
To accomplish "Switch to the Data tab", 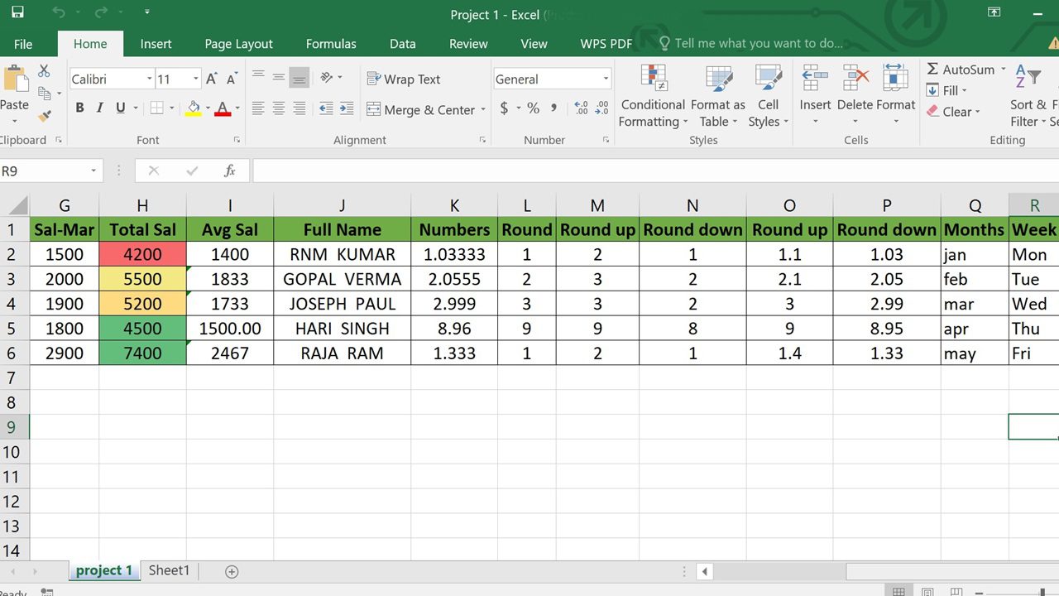I will click(403, 44).
